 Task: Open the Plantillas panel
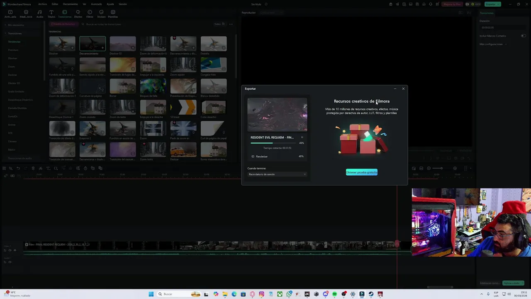[113, 14]
